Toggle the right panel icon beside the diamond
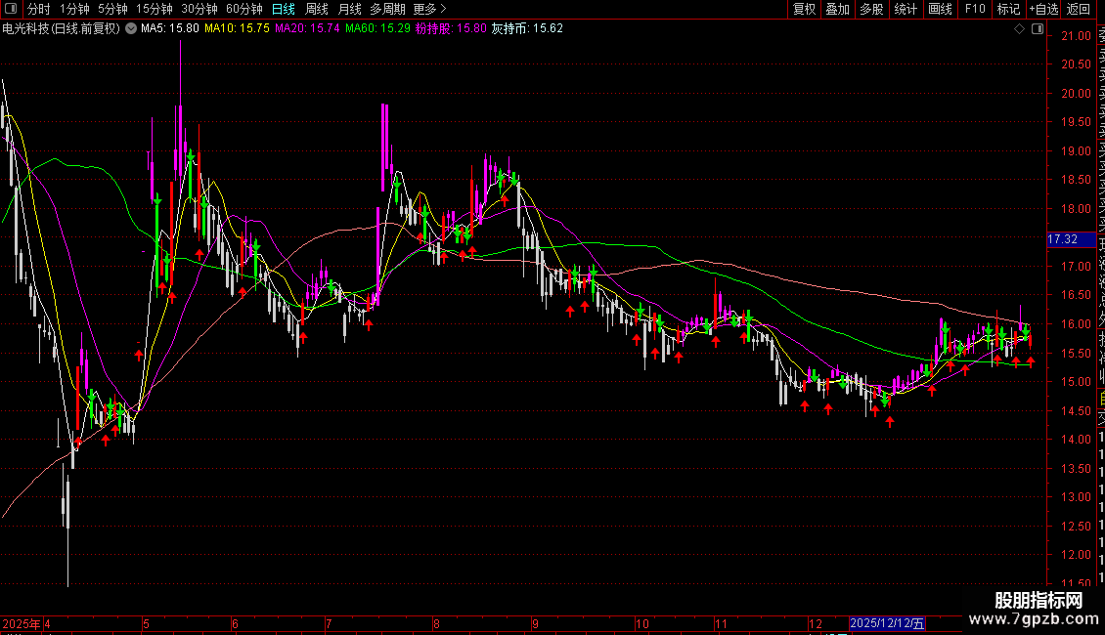The width and height of the screenshot is (1105, 635). pyautogui.click(x=1038, y=29)
